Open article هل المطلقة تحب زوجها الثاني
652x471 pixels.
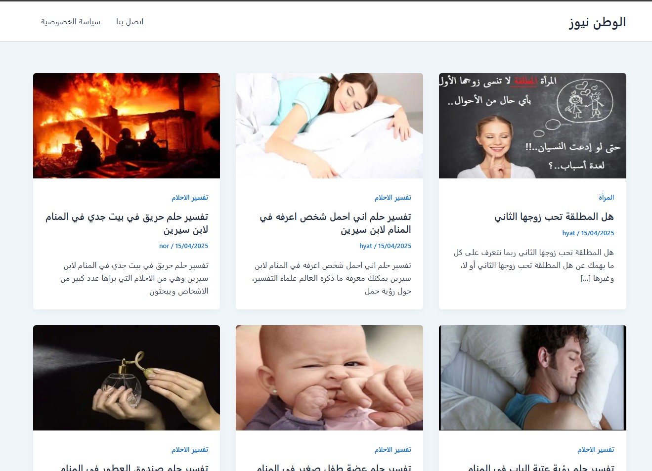point(554,216)
